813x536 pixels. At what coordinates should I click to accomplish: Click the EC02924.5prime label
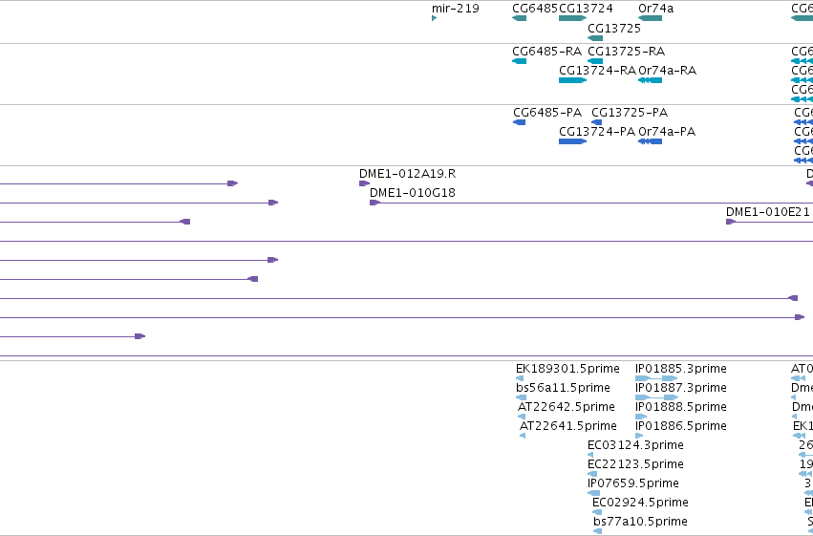[x=640, y=503]
